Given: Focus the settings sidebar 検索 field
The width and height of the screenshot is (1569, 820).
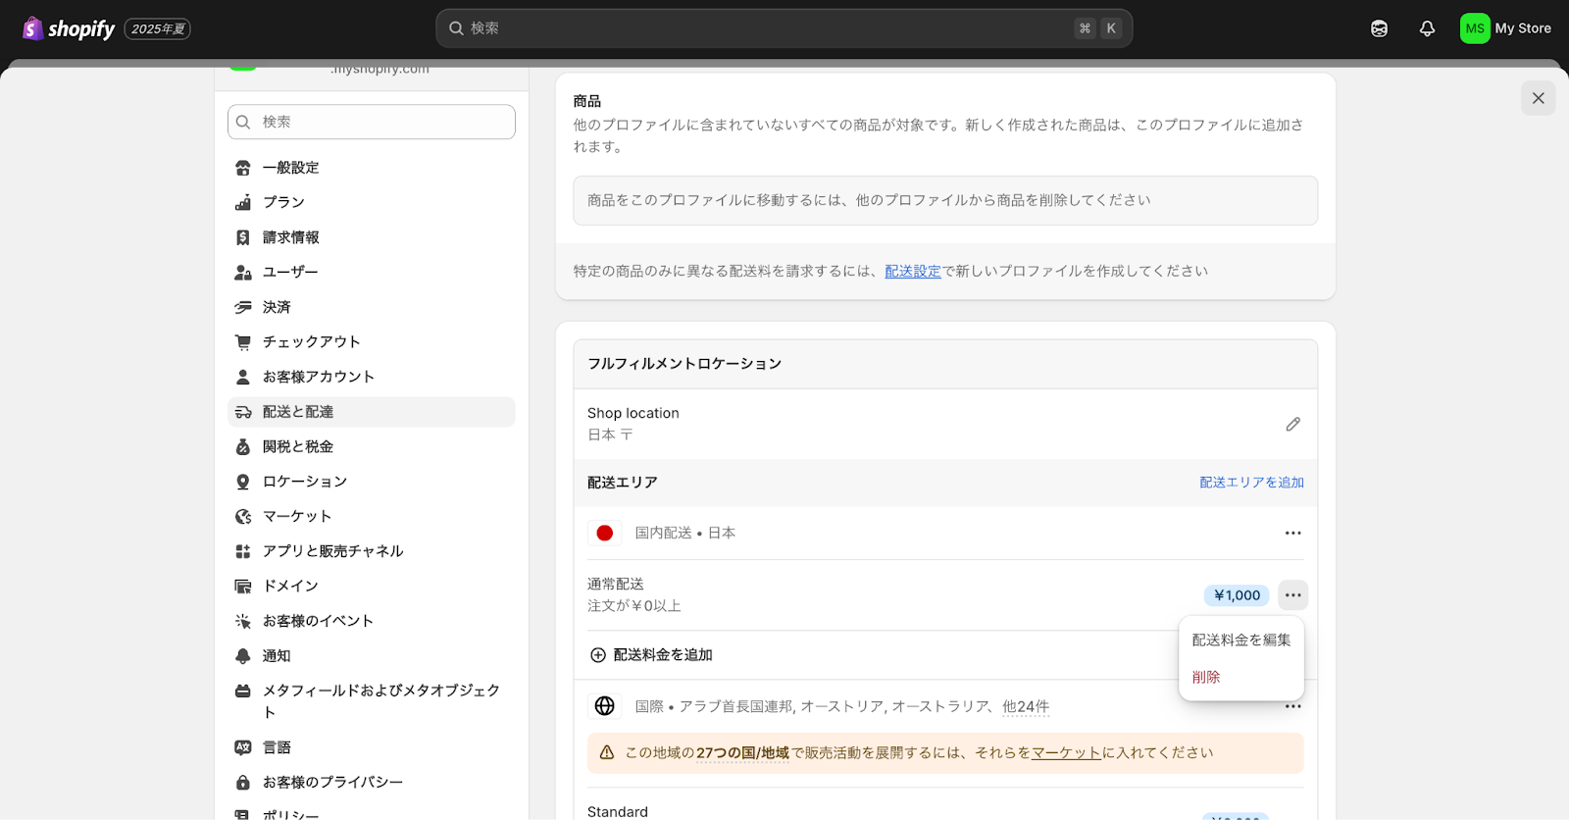Looking at the screenshot, I should point(372,122).
